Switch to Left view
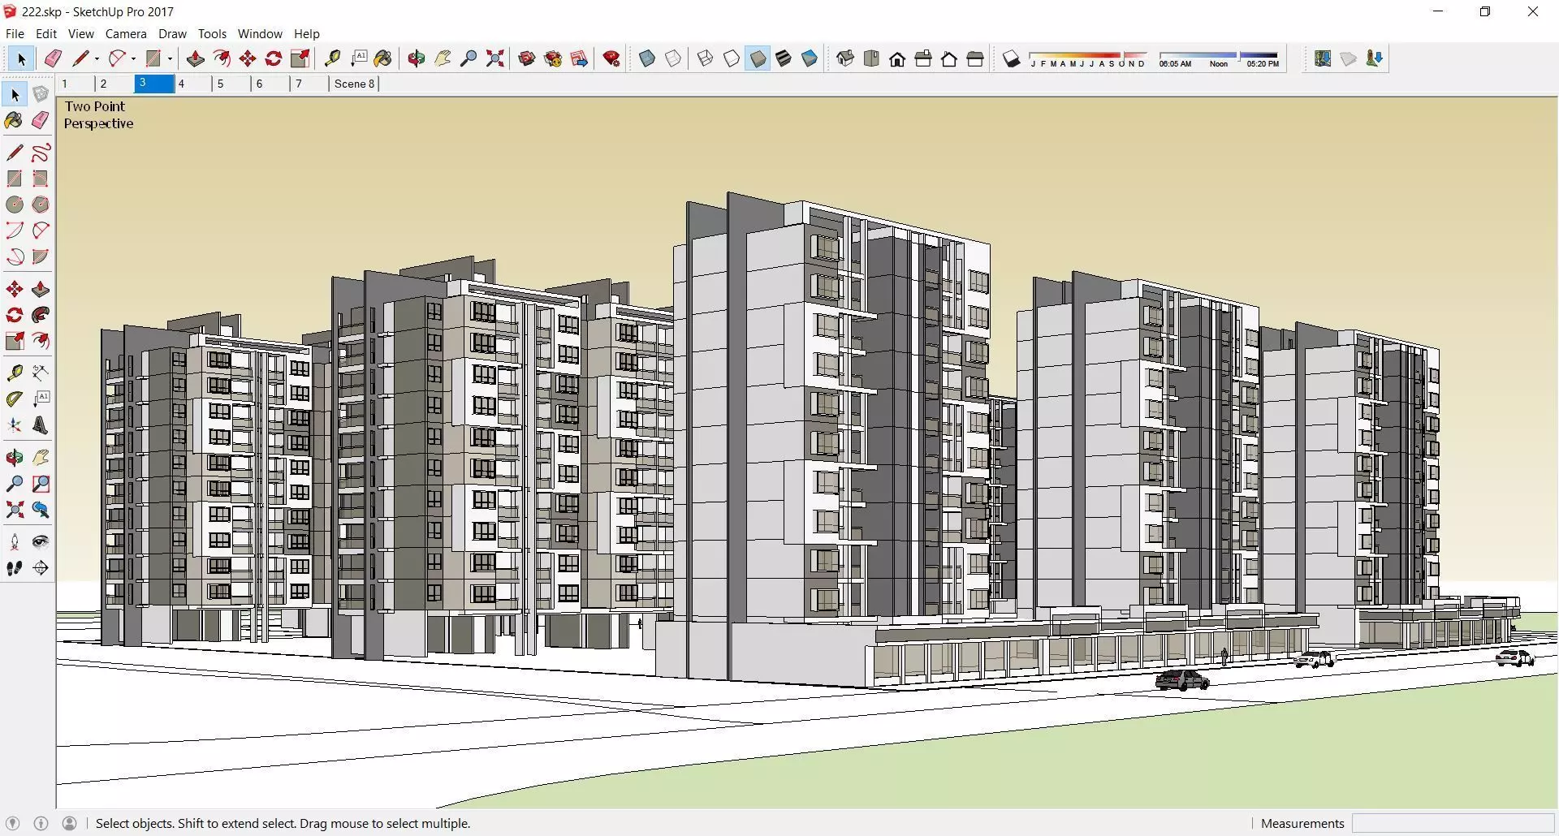1559x836 pixels. pyautogui.click(x=975, y=58)
